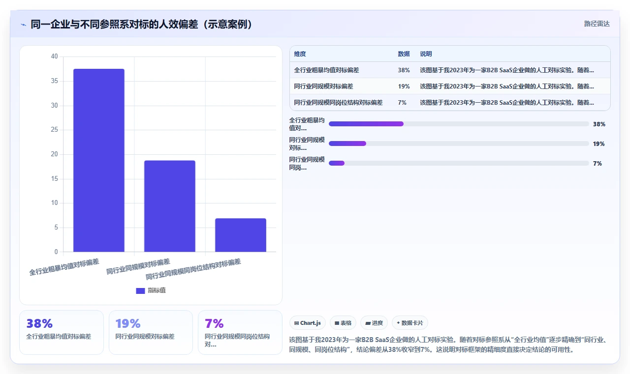The height and width of the screenshot is (374, 630).
Task: Click y-axis label 40
Action: pyautogui.click(x=54, y=57)
